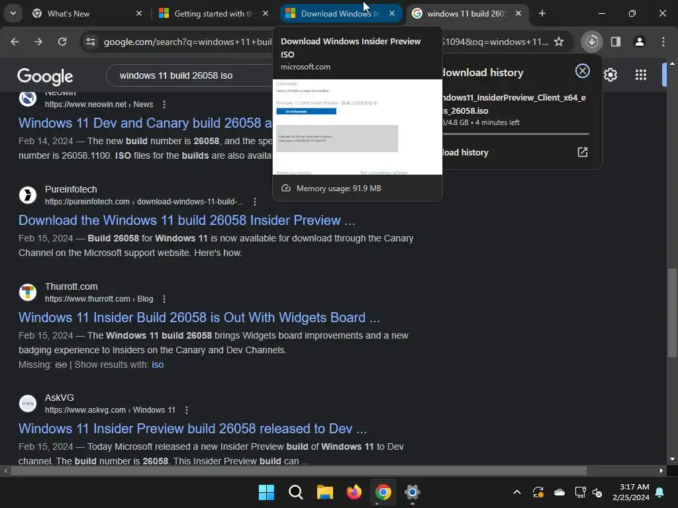The image size is (678, 508).
Task: Close the download history bubble
Action: pyautogui.click(x=583, y=71)
